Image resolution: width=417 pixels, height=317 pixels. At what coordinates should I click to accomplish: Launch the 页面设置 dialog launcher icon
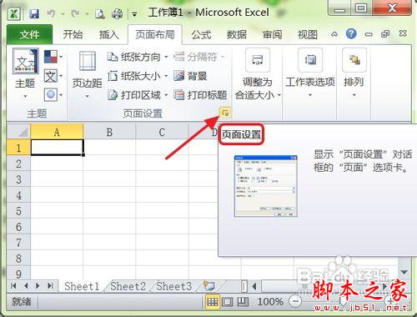pyautogui.click(x=225, y=113)
